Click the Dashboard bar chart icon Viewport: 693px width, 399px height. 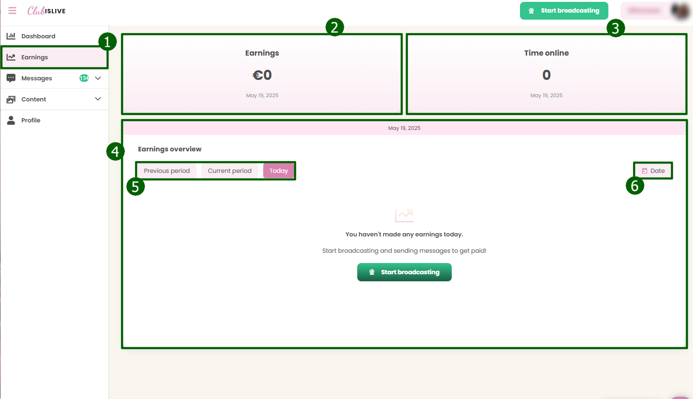pos(11,36)
